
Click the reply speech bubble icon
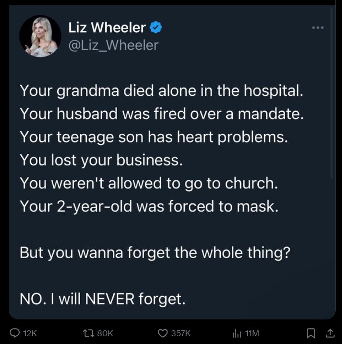point(15,333)
